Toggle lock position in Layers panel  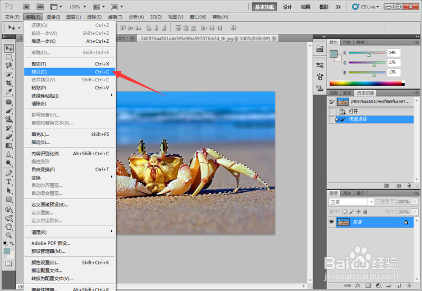point(358,212)
